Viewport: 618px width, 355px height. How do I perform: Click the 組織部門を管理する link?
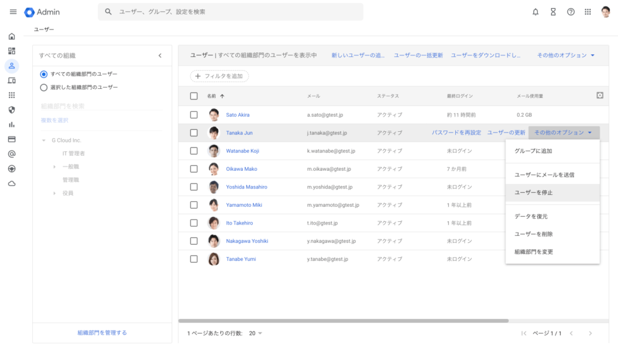(102, 333)
